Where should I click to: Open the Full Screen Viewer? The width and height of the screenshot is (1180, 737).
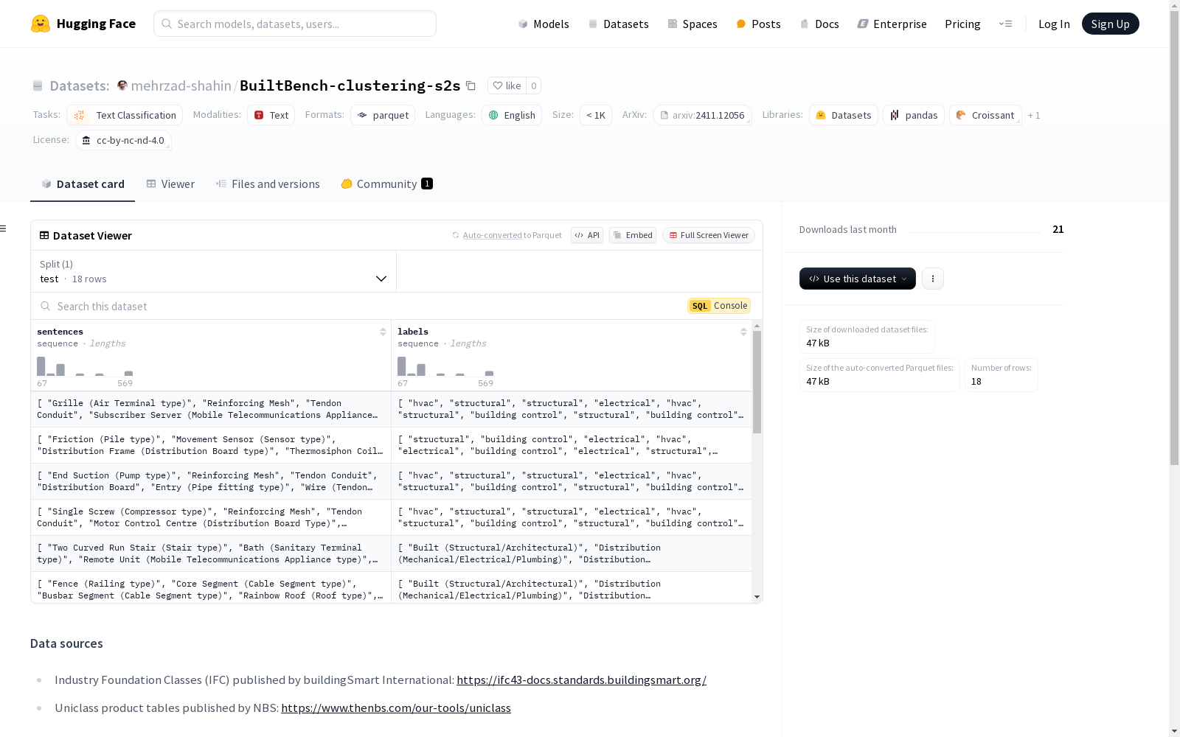709,235
